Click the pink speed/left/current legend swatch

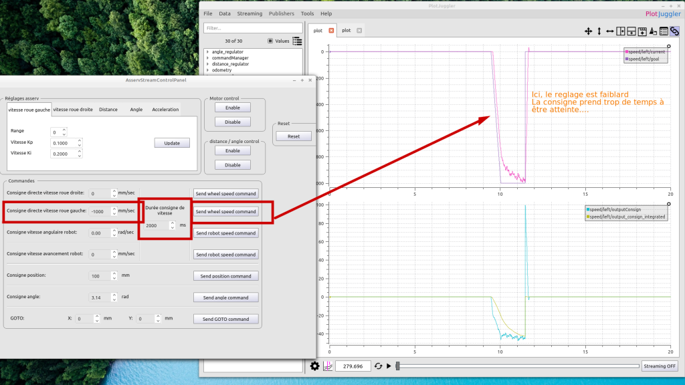pos(627,52)
